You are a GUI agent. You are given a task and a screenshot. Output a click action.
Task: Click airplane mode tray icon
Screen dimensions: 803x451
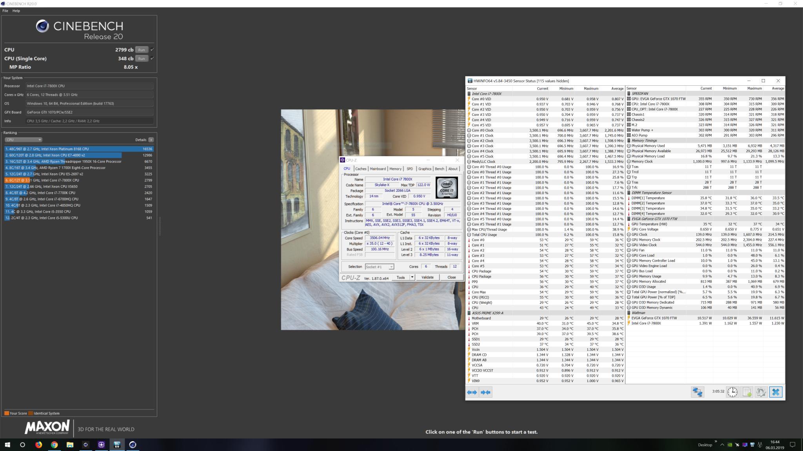pos(737,445)
